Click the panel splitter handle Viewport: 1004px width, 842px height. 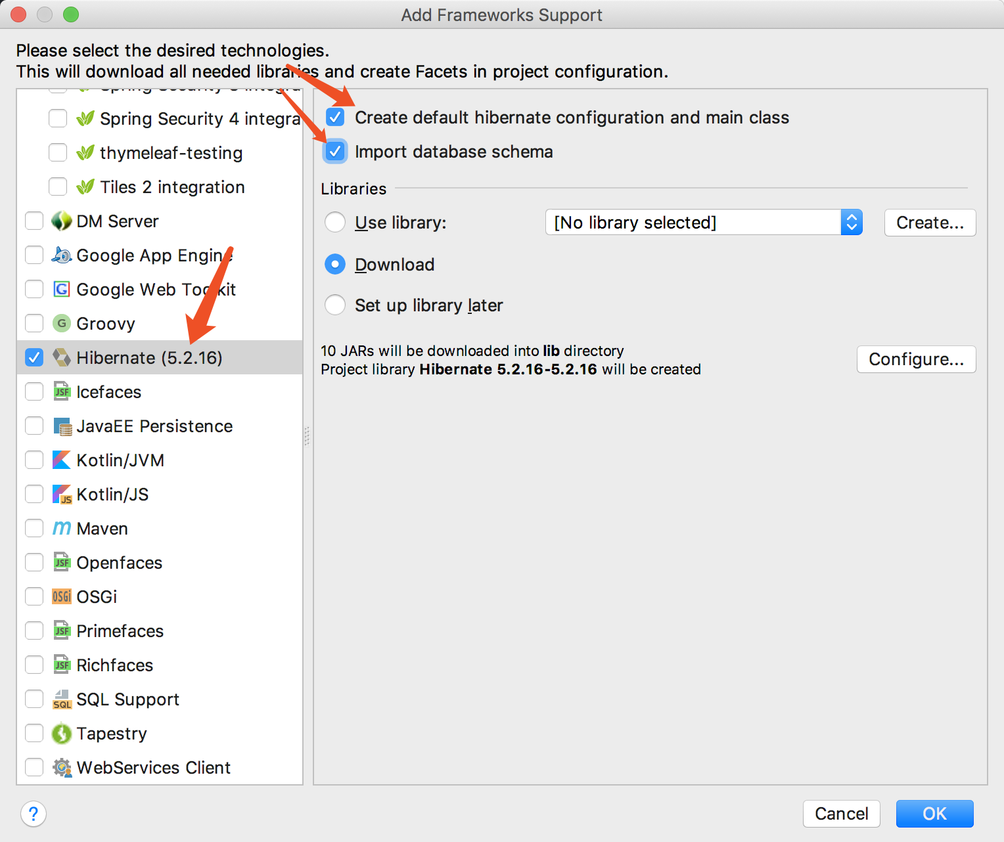point(307,436)
